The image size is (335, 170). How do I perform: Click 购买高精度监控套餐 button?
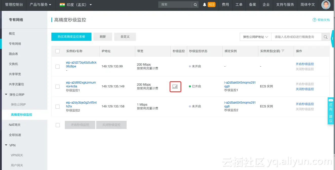click(x=71, y=37)
